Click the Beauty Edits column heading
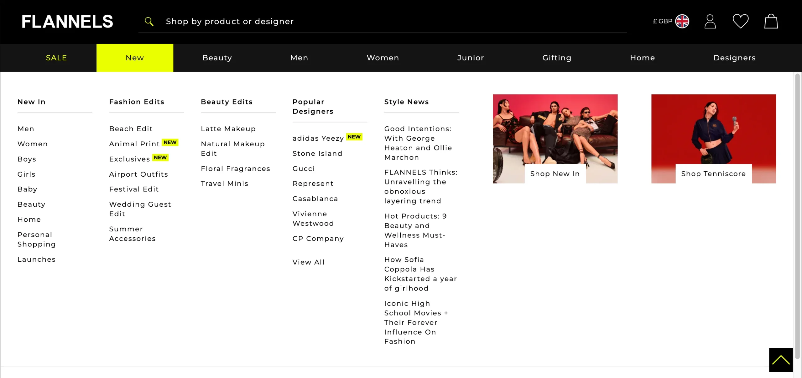The width and height of the screenshot is (802, 378). 227,102
